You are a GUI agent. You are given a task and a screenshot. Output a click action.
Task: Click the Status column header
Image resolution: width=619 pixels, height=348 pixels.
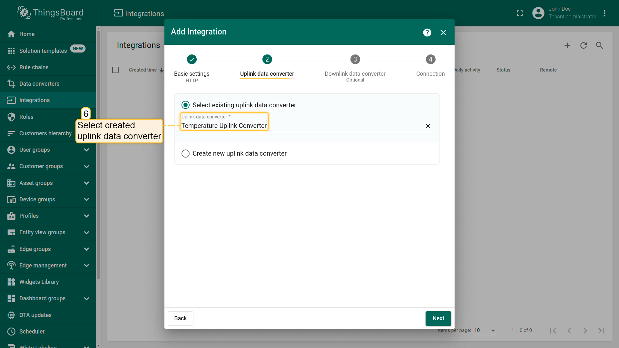pyautogui.click(x=503, y=70)
